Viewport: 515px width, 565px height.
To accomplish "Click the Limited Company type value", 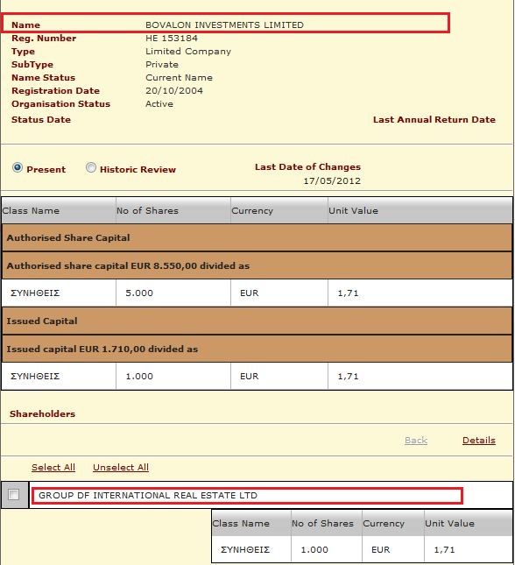I will [188, 52].
